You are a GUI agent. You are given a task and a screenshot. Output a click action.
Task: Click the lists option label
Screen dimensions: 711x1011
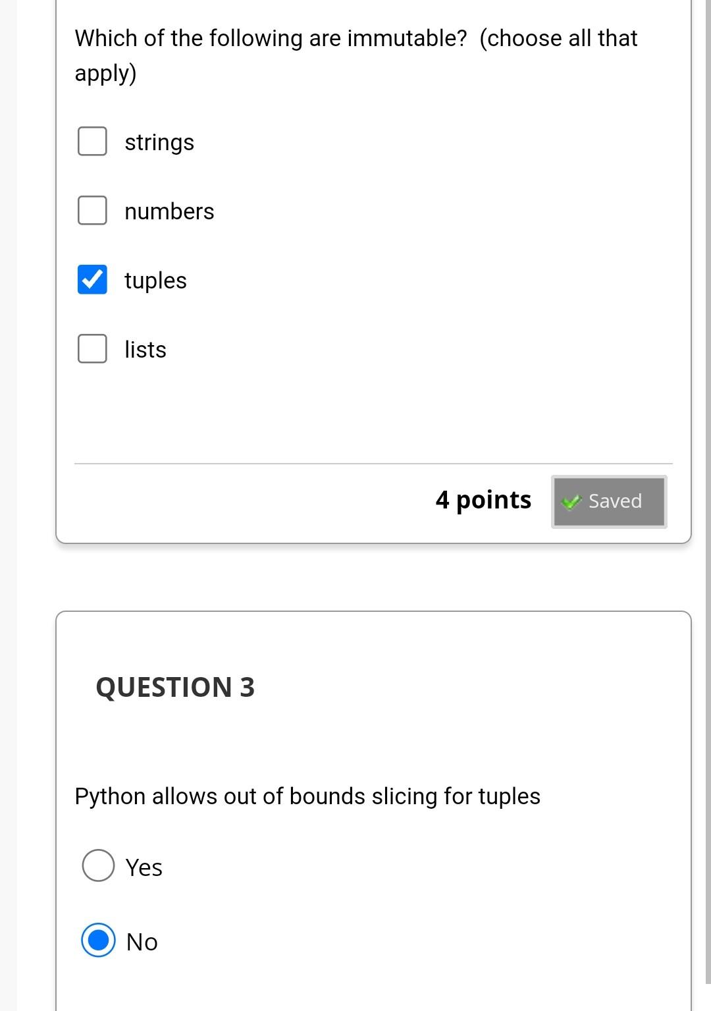click(x=145, y=350)
